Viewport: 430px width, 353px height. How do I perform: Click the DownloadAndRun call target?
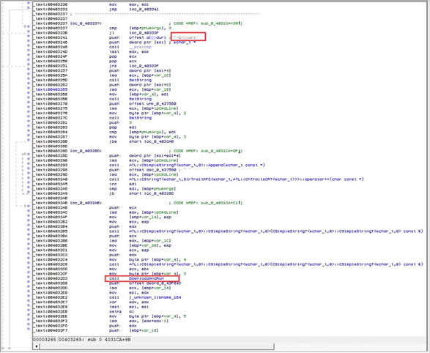point(147,278)
